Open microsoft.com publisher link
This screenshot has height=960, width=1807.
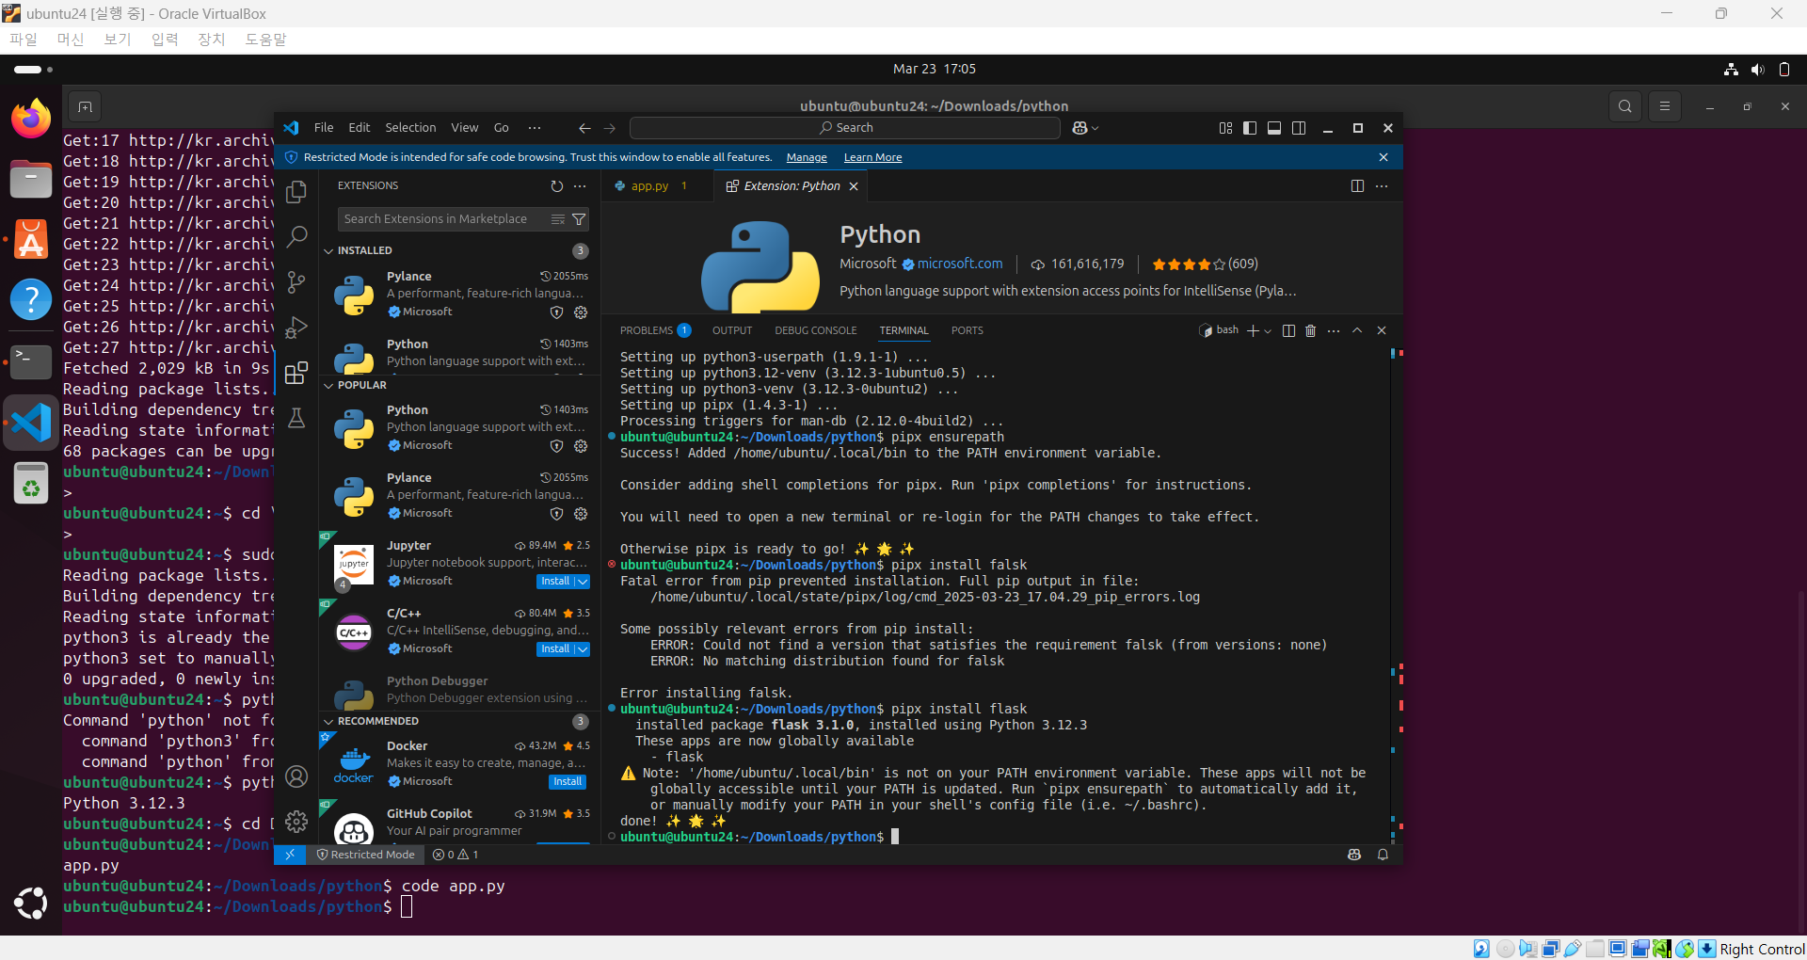[960, 264]
